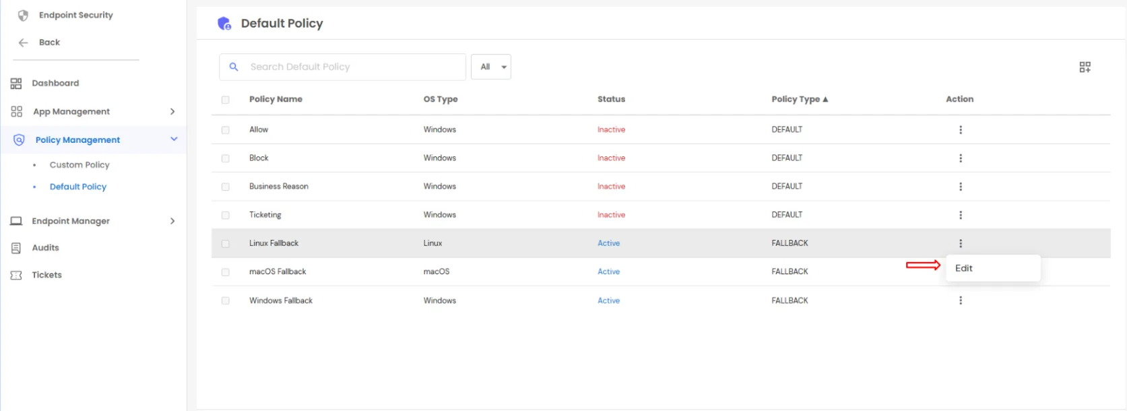
Task: Open actions menu for Windows Fallback policy
Action: coord(960,301)
